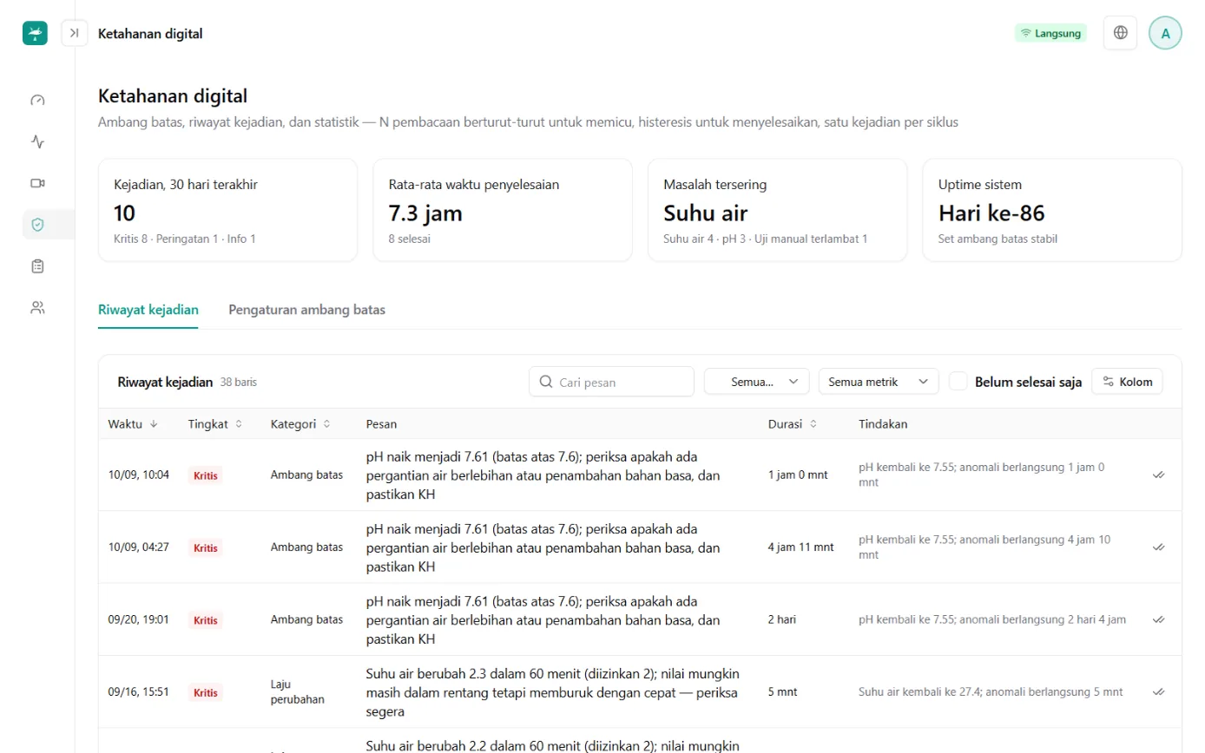Click the double-check icon for 09/20, 19:01 row
The height and width of the screenshot is (753, 1205).
(1158, 620)
